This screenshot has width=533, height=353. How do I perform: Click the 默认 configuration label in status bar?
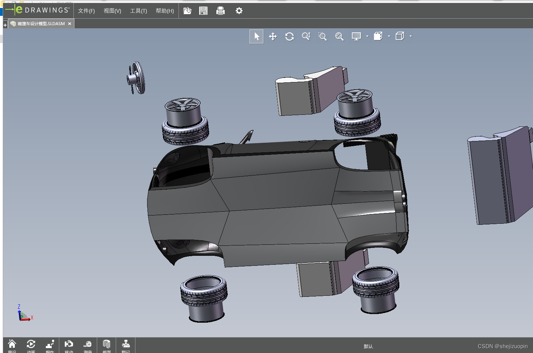coord(368,346)
